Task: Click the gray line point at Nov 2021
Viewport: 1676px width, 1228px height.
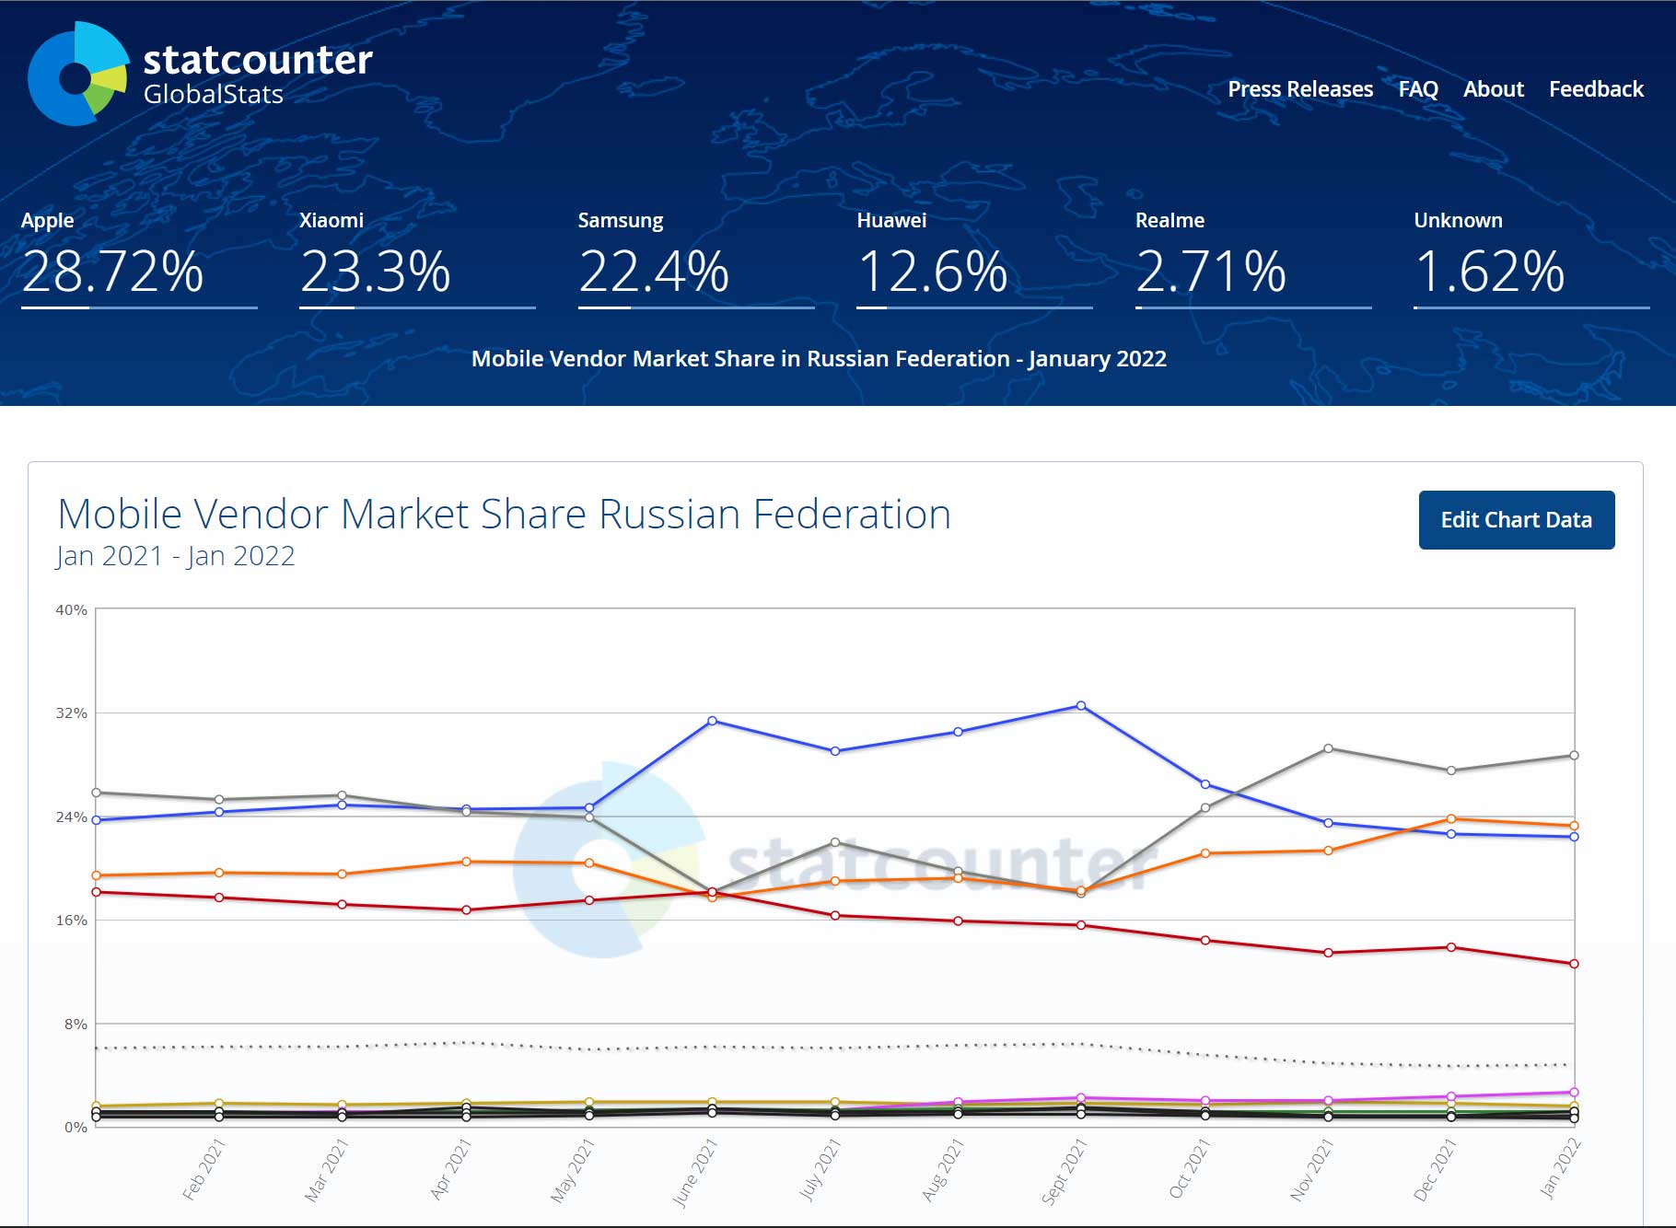Action: (1328, 748)
